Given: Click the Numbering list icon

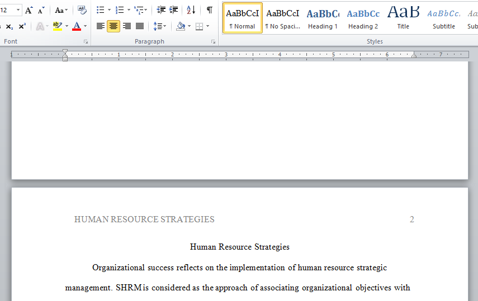Looking at the screenshot, I should pos(120,10).
